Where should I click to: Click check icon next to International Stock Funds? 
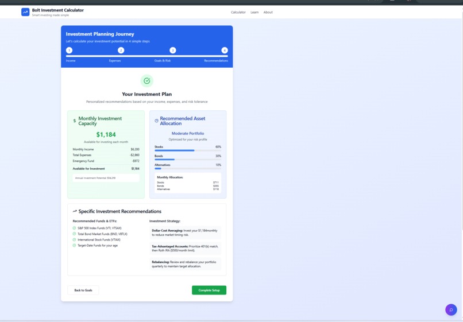74,240
